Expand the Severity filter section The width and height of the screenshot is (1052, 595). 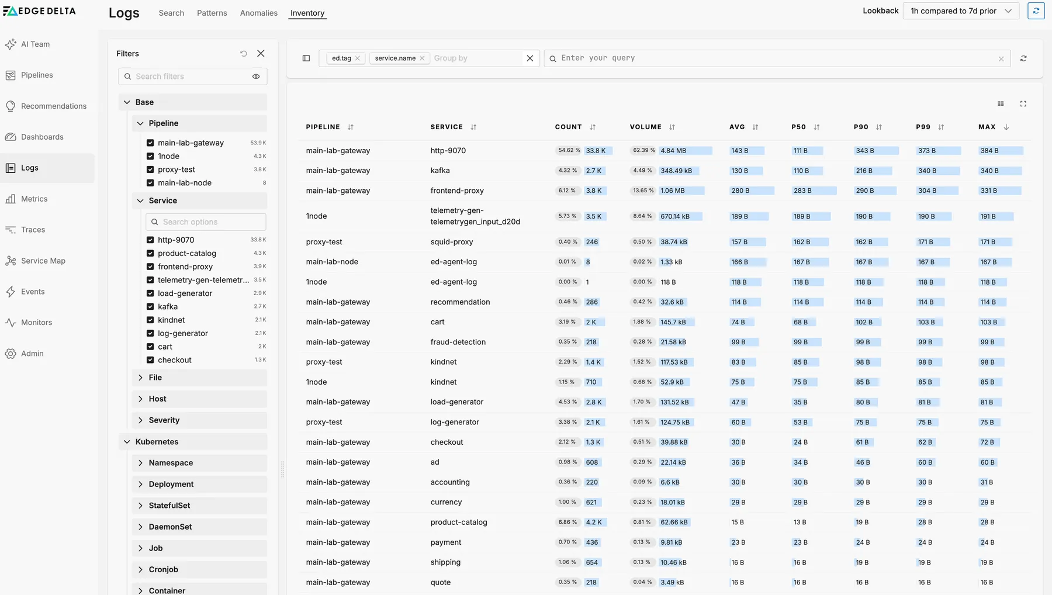point(199,421)
